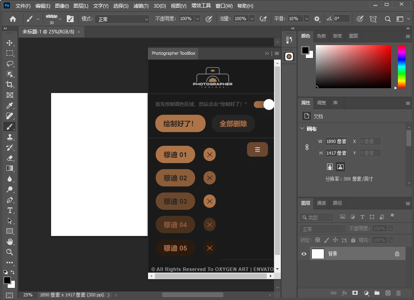
Task: Select the Move tool
Action: tap(10, 43)
